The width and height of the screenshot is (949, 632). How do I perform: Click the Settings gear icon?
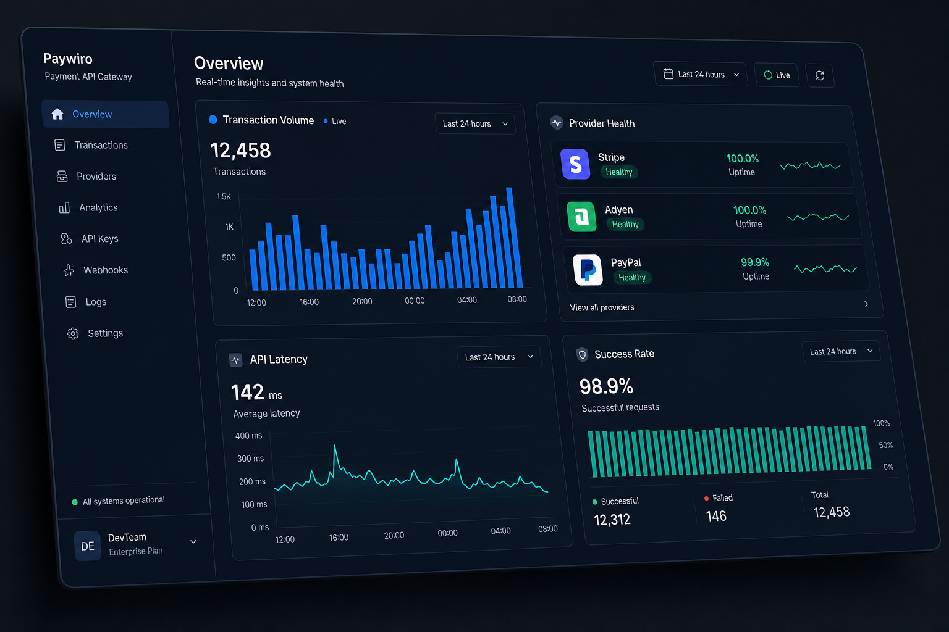[x=73, y=333]
